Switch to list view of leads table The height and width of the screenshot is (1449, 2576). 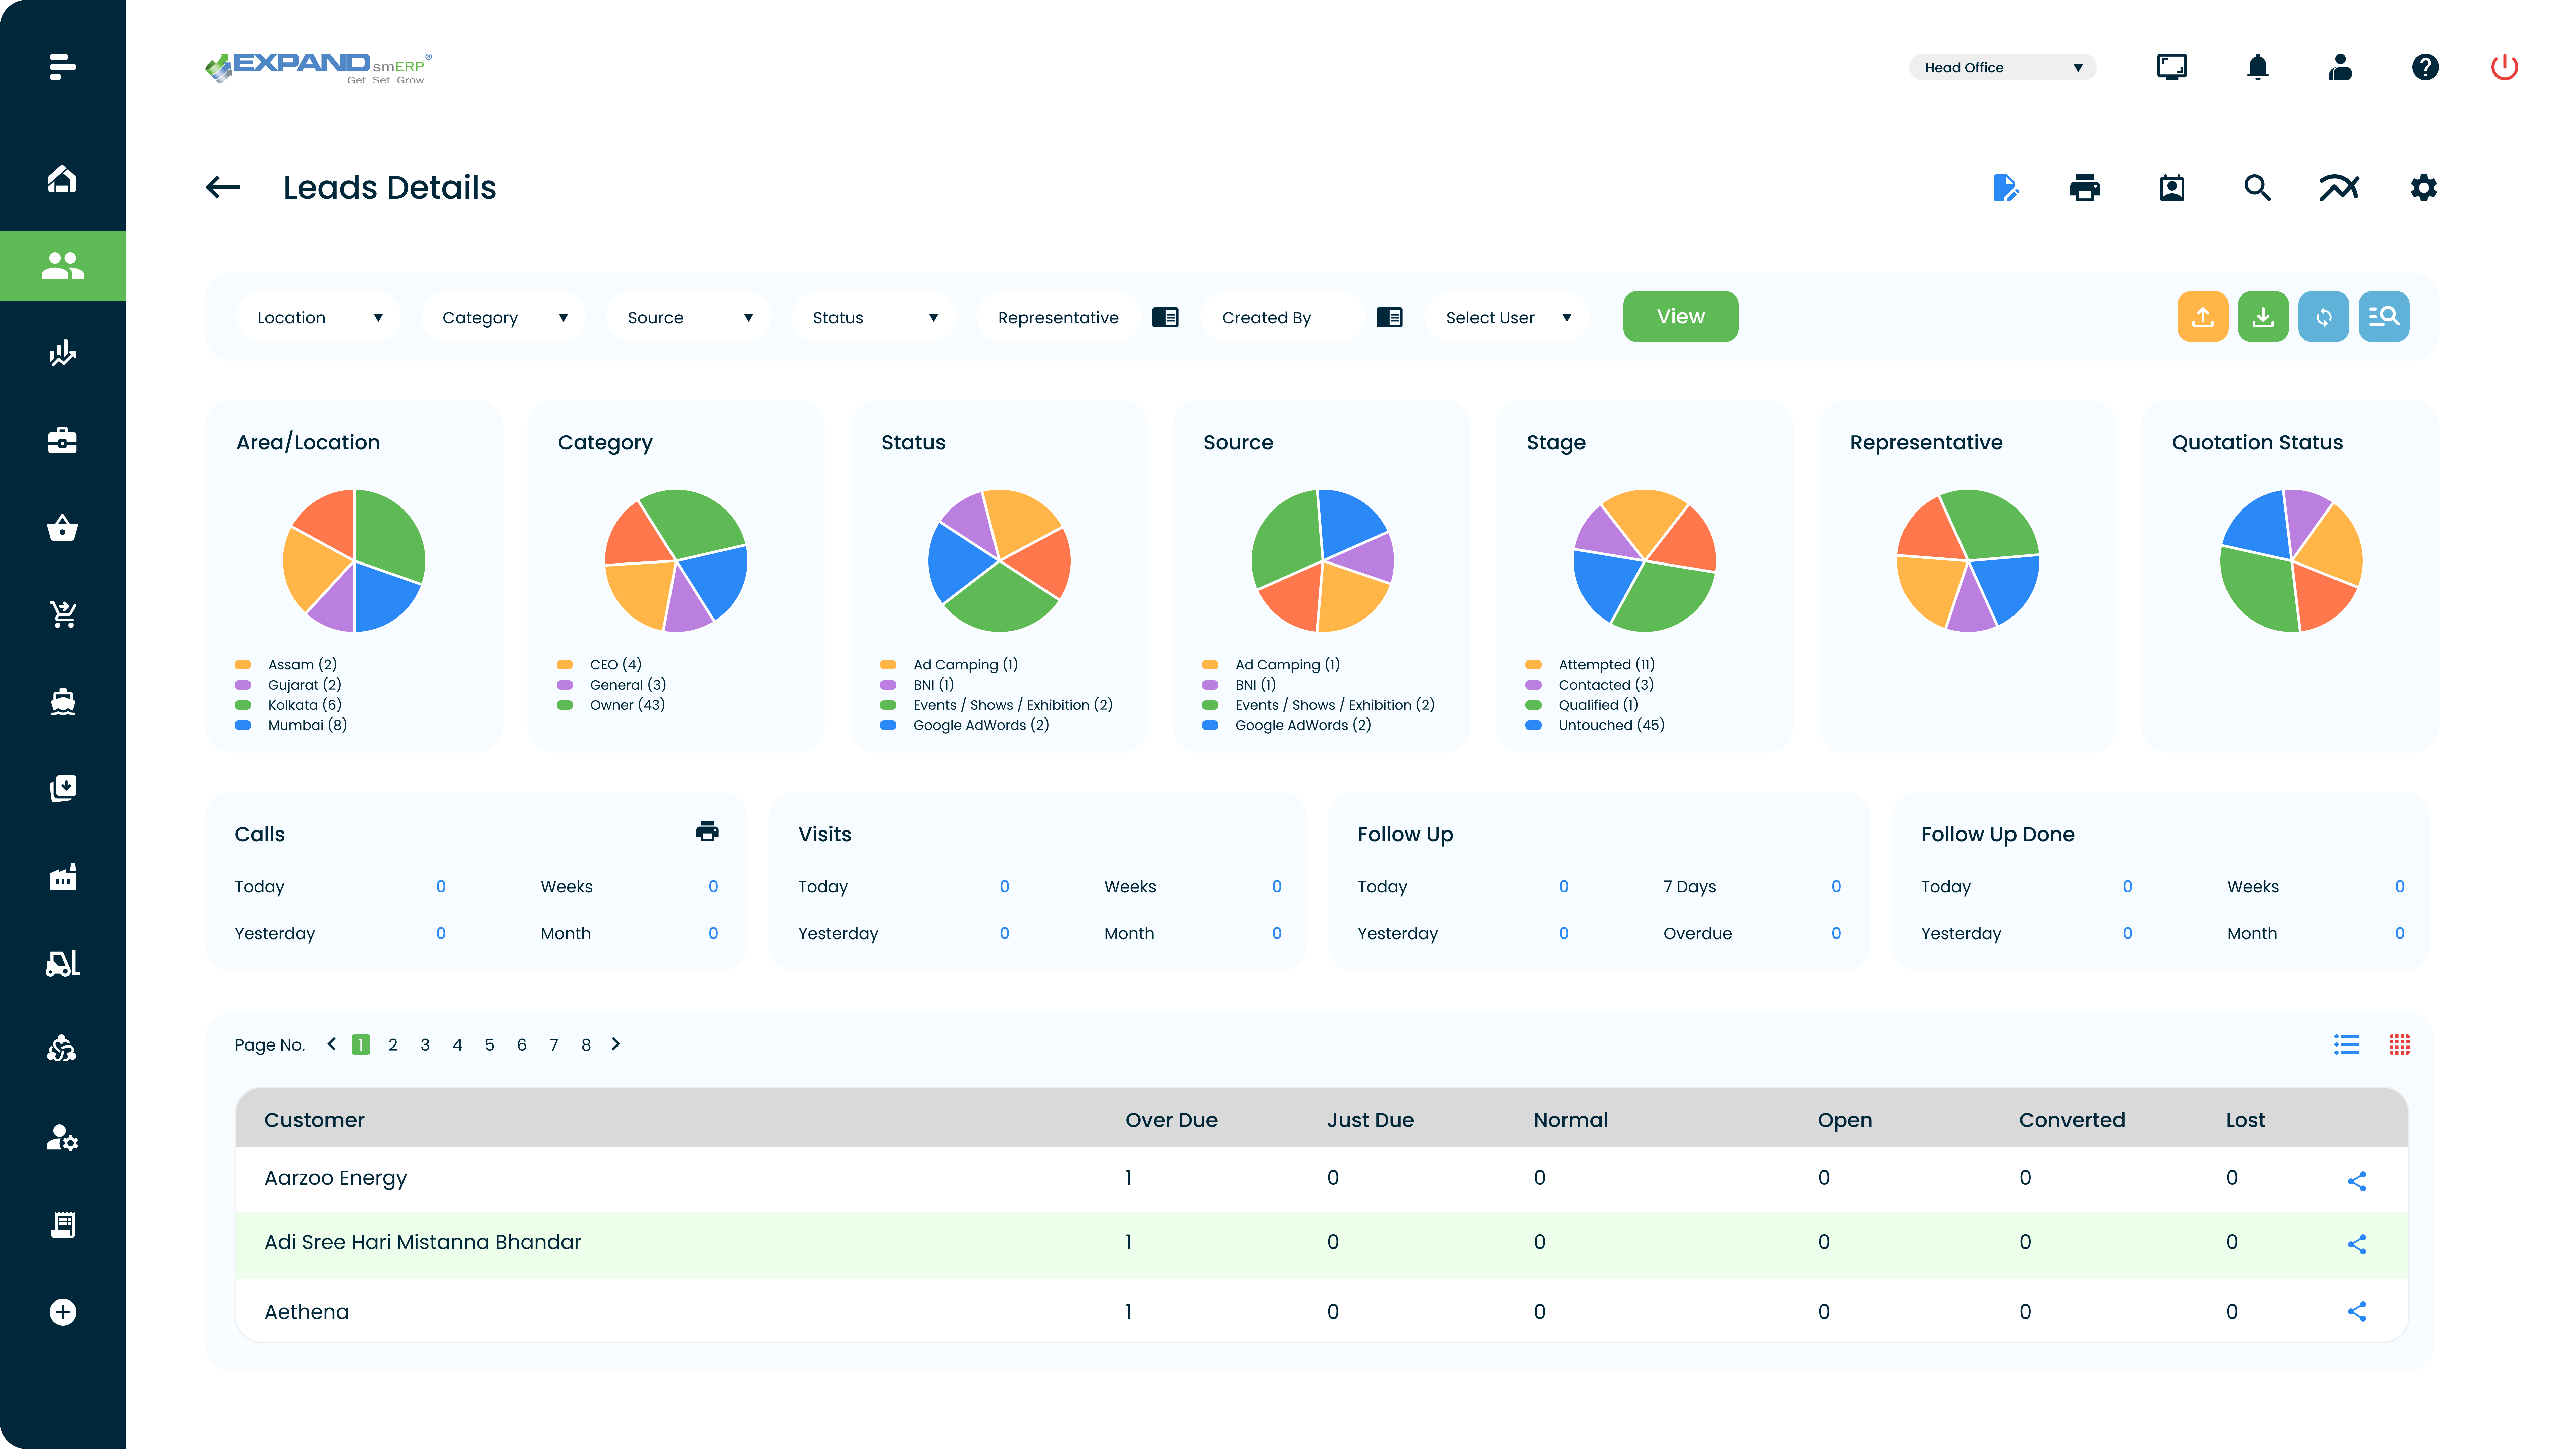(2347, 1044)
